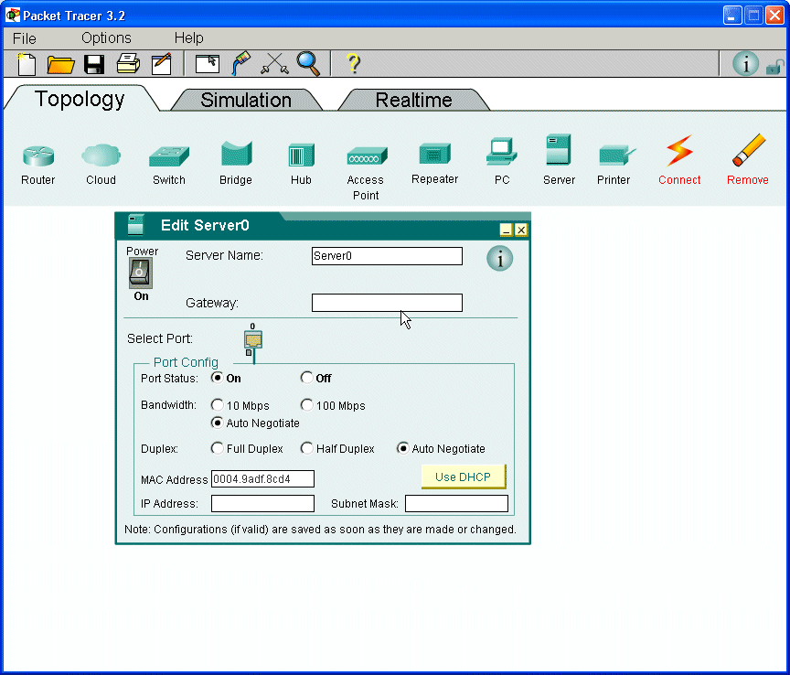Minimize the Packet Tracer window
This screenshot has width=790, height=675.
(x=731, y=16)
